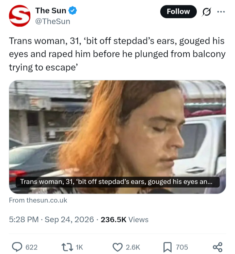Click the article headline caption overlay
235x254 pixels.
coord(117,182)
